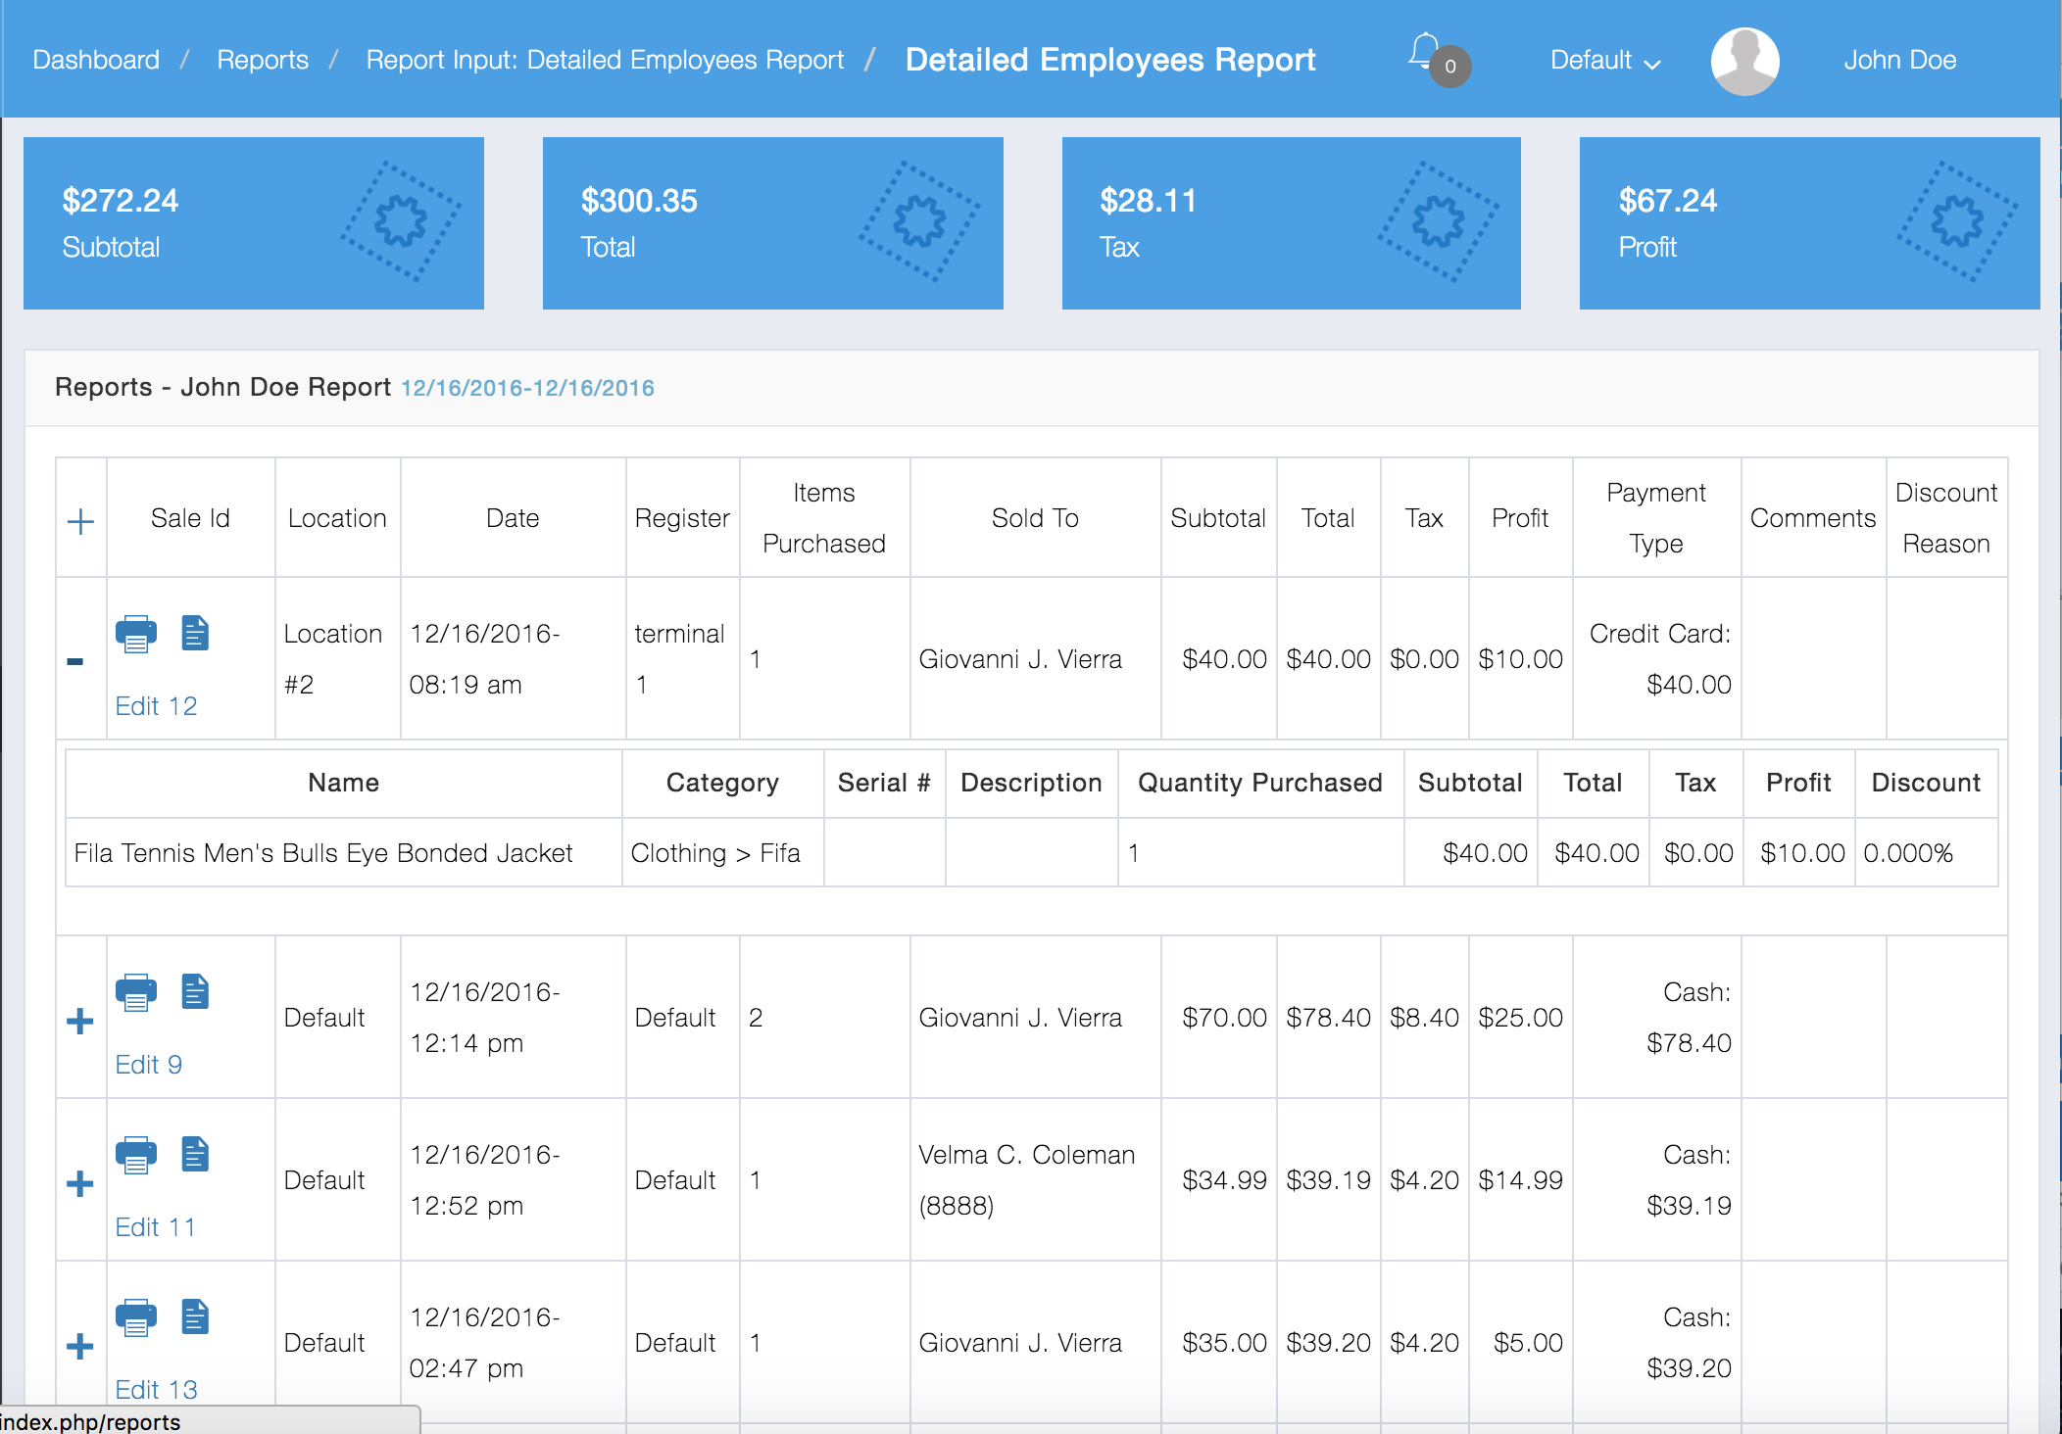This screenshot has width=2062, height=1434.
Task: Open document icon for sale 9
Action: (x=195, y=992)
